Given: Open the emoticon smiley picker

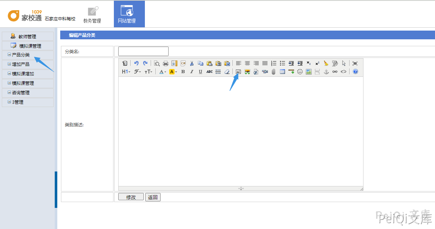Looking at the screenshot, I should [300, 72].
